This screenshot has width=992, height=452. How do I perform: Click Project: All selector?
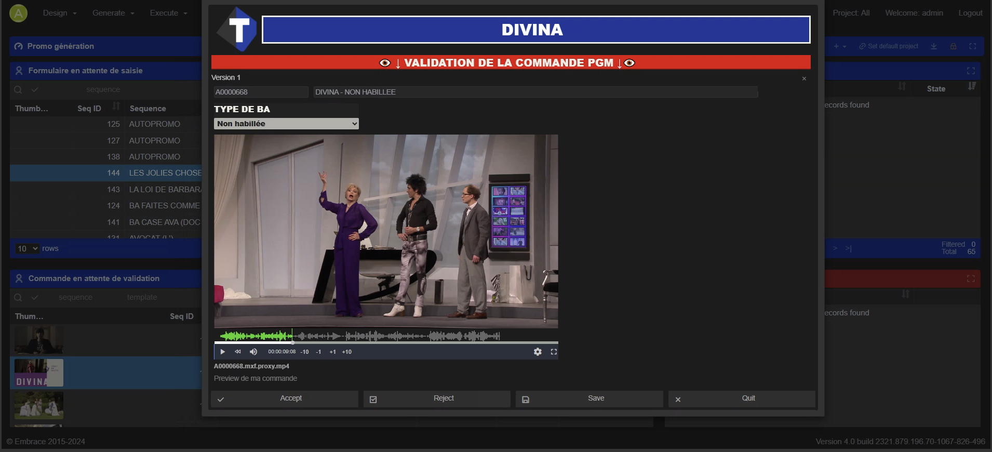tap(851, 13)
